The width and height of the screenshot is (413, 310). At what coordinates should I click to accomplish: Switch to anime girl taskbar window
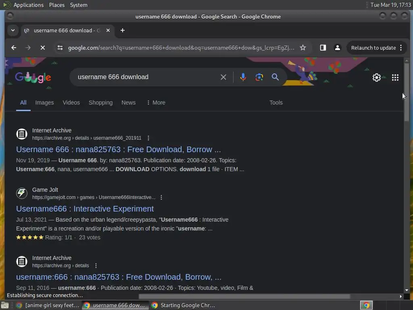pyautogui.click(x=48, y=305)
